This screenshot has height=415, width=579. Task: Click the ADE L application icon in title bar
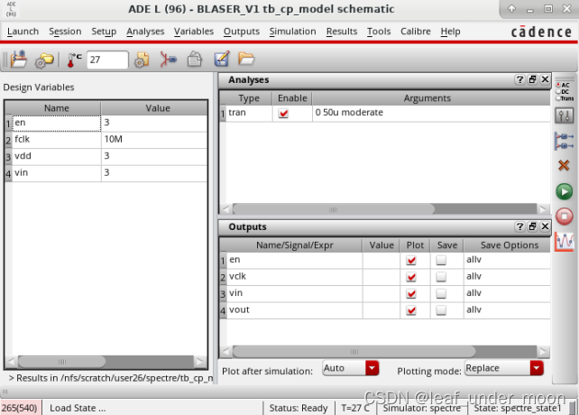[x=11, y=9]
